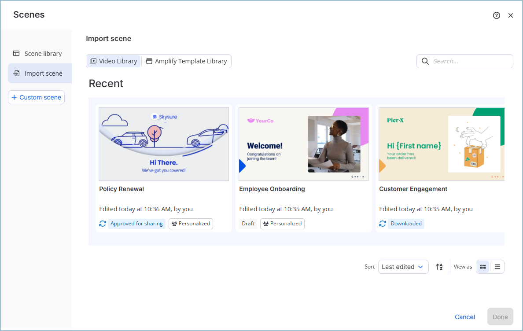Select the Video Library tab
The image size is (523, 331).
pyautogui.click(x=114, y=61)
